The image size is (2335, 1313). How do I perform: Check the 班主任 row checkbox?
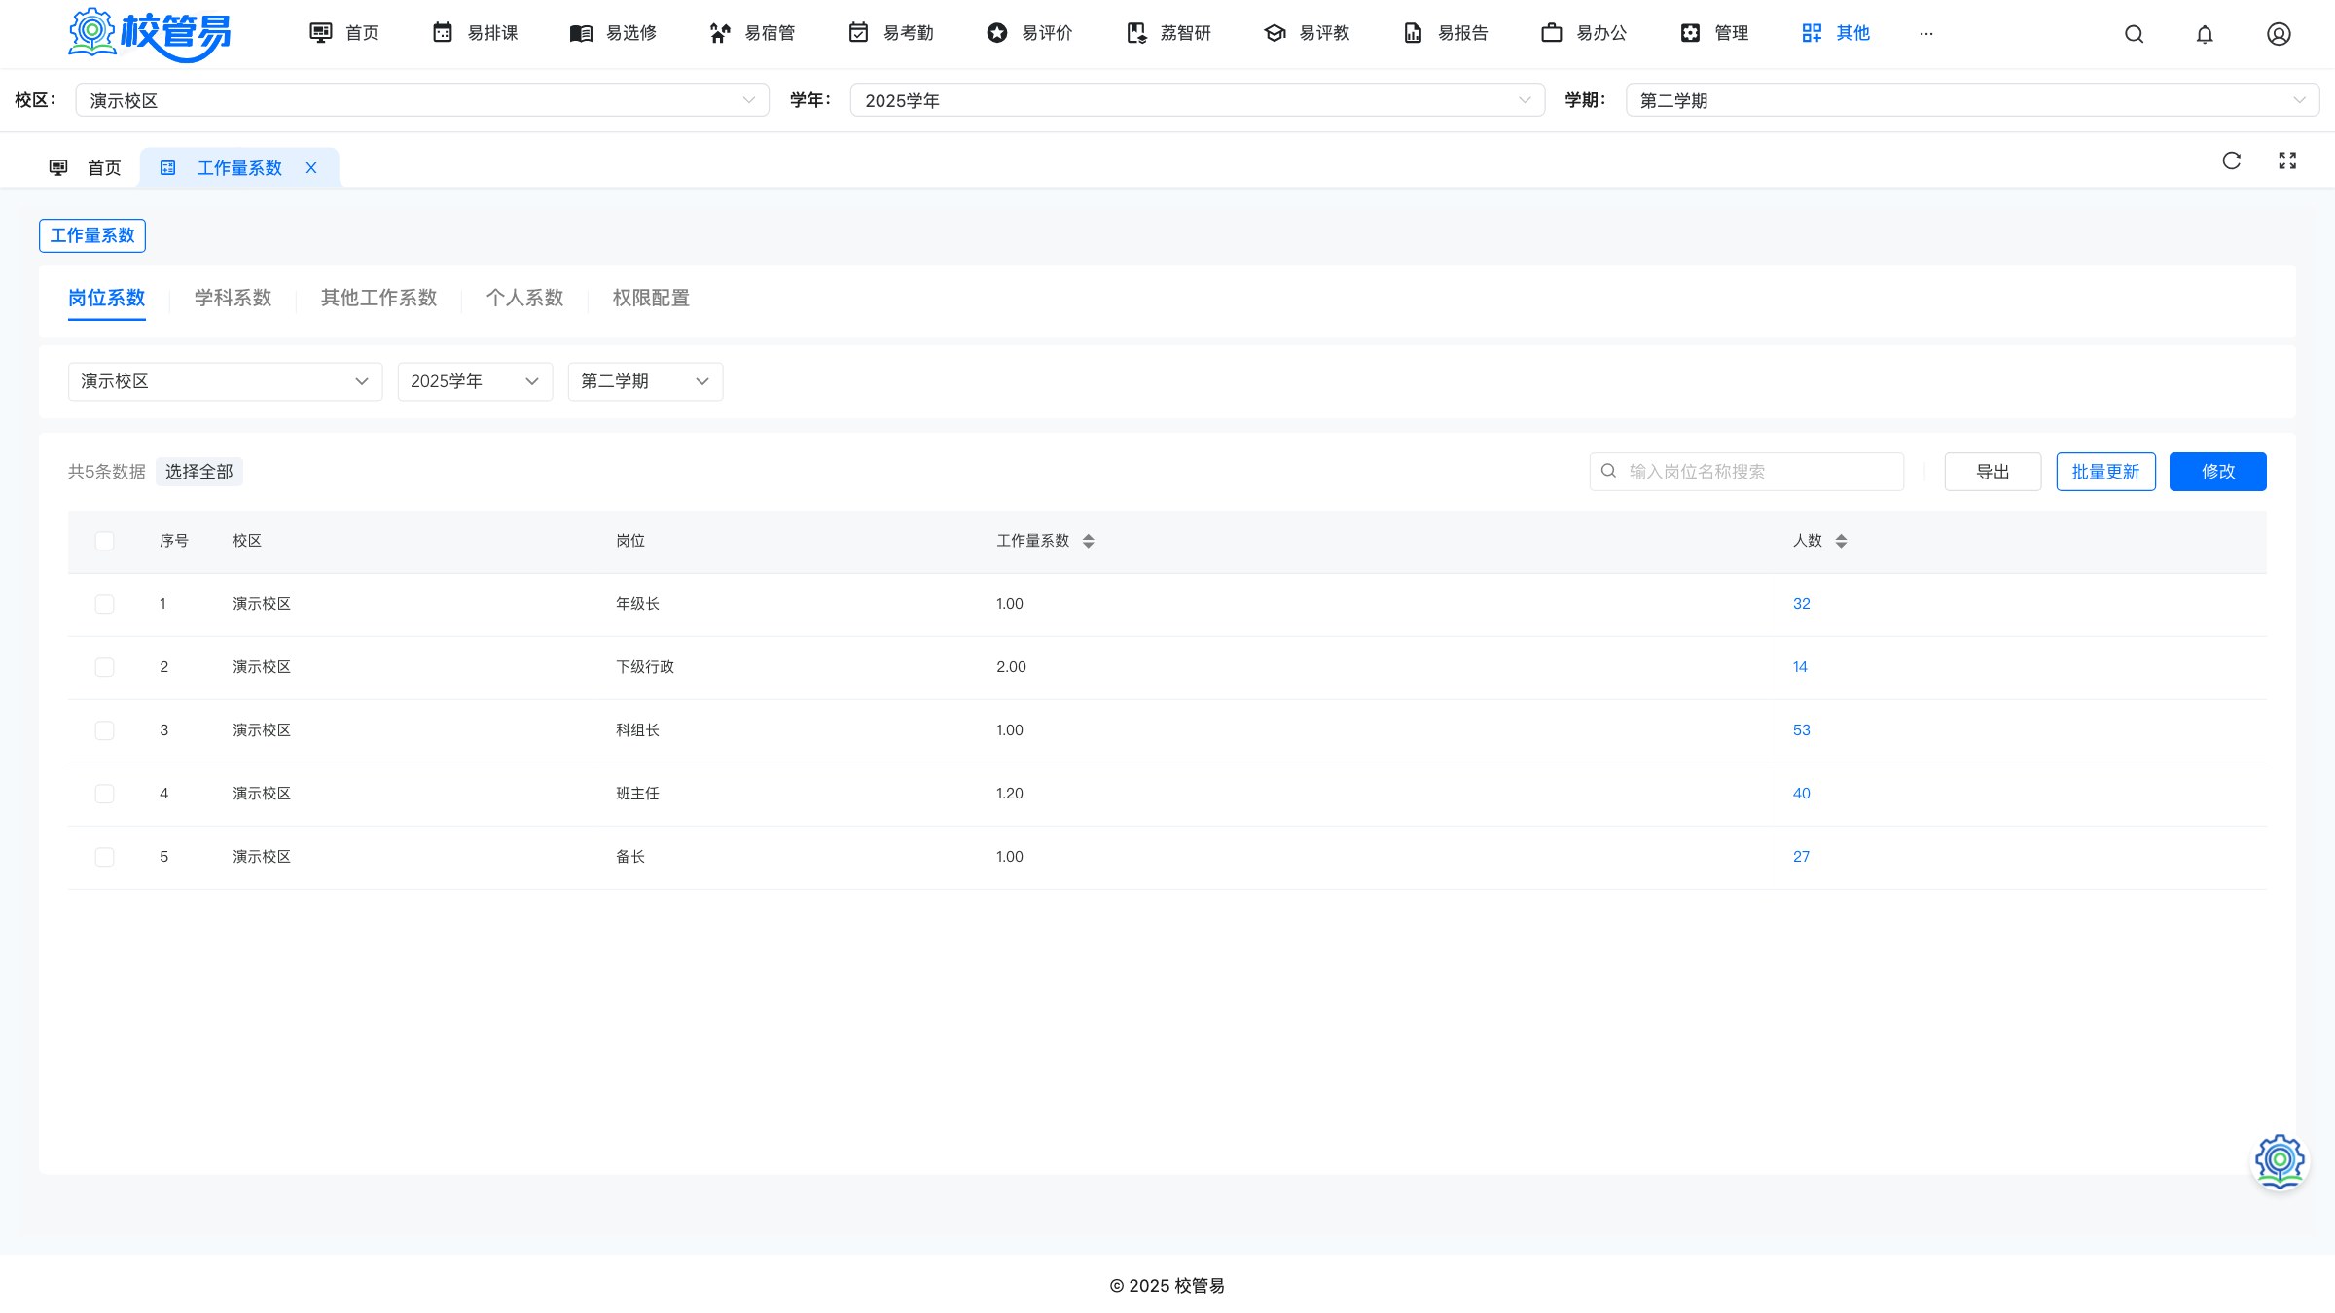(x=104, y=794)
